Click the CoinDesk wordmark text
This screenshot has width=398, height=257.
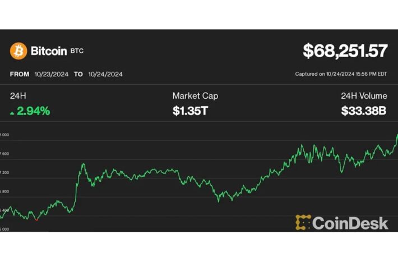(350, 223)
